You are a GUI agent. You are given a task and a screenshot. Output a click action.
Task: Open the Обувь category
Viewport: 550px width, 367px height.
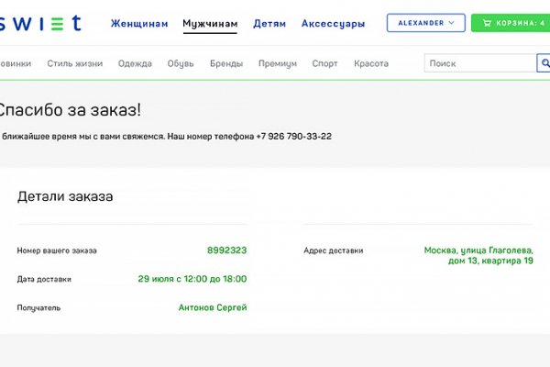click(x=179, y=64)
